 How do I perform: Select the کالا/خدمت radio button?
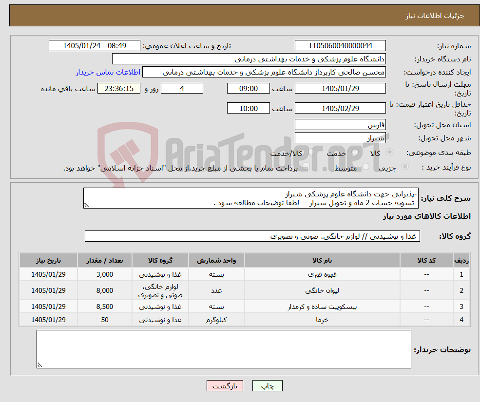(x=311, y=152)
